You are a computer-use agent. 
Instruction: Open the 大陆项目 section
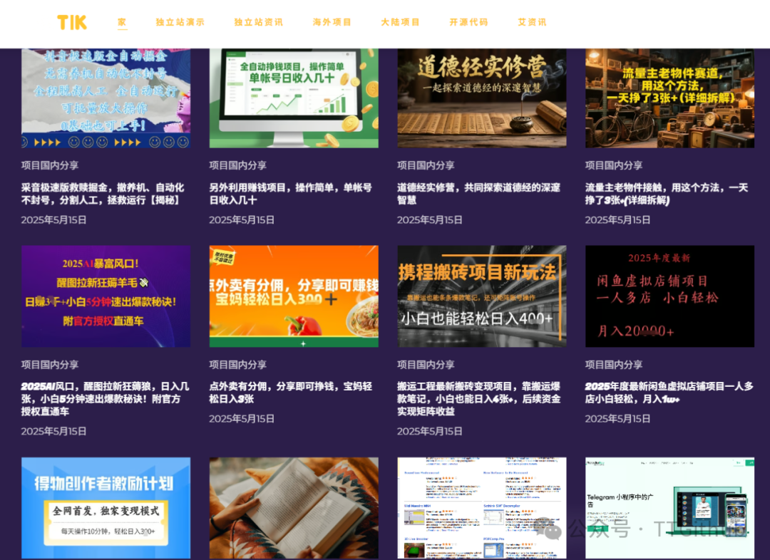click(x=400, y=22)
